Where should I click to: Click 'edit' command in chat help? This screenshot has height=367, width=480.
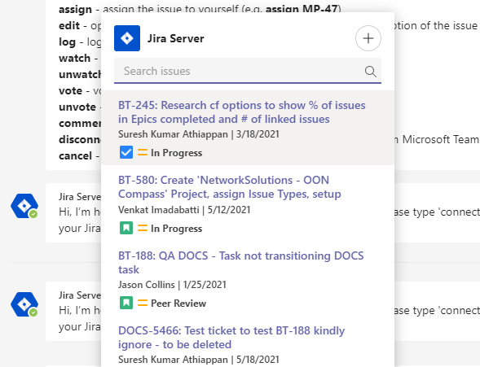point(69,26)
